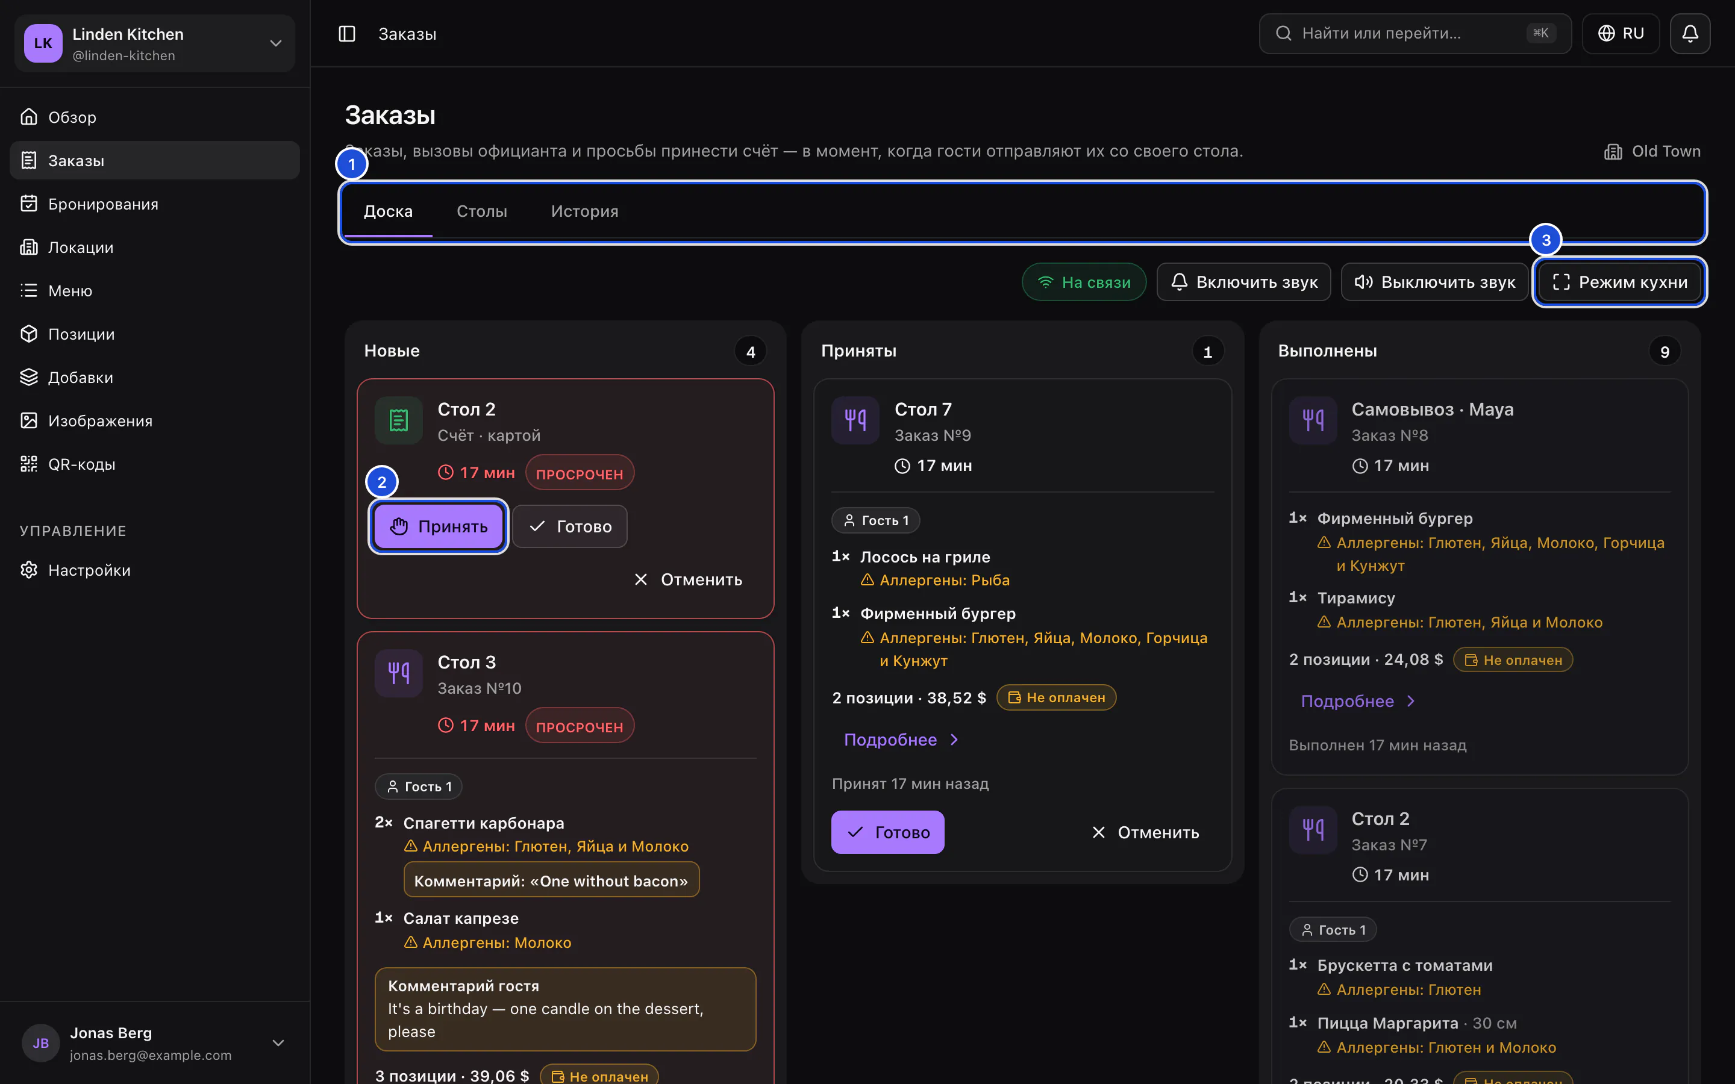Click the cutlery icon on Стол 3 order

pyautogui.click(x=399, y=673)
